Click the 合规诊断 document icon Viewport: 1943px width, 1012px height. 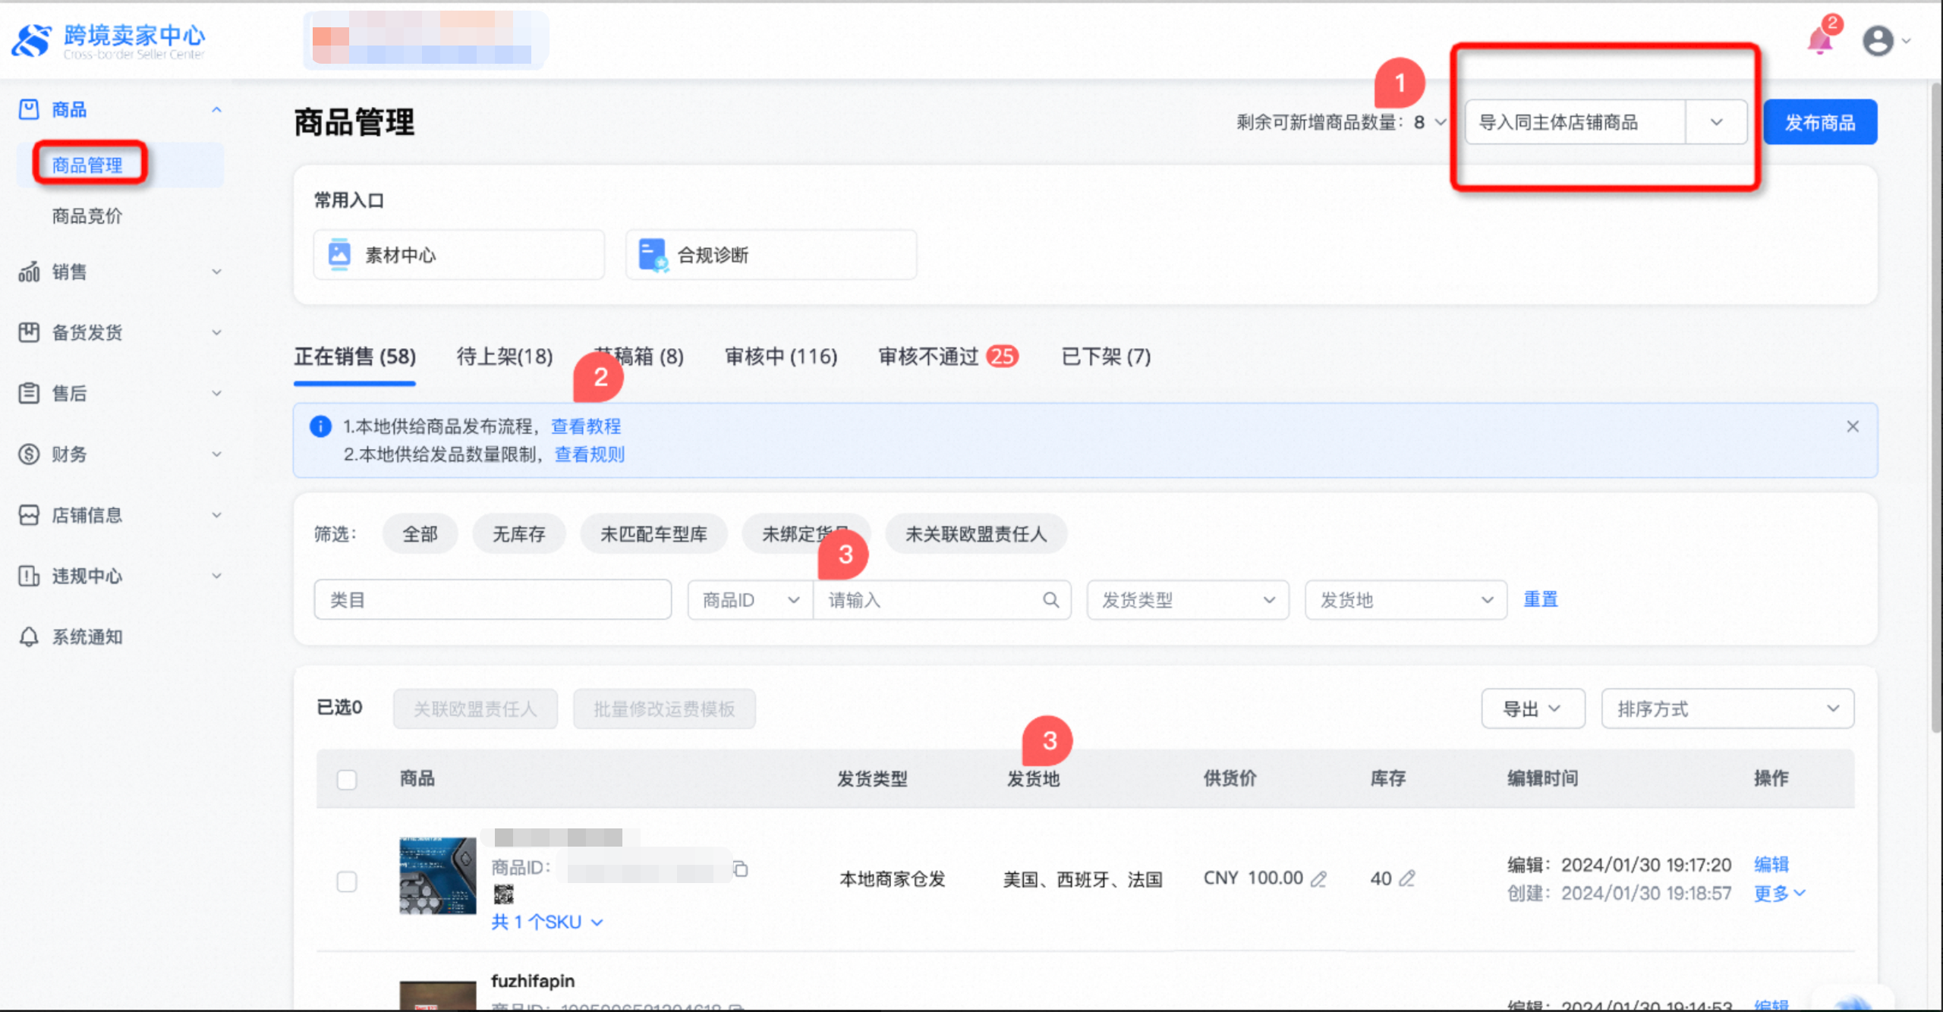point(652,255)
